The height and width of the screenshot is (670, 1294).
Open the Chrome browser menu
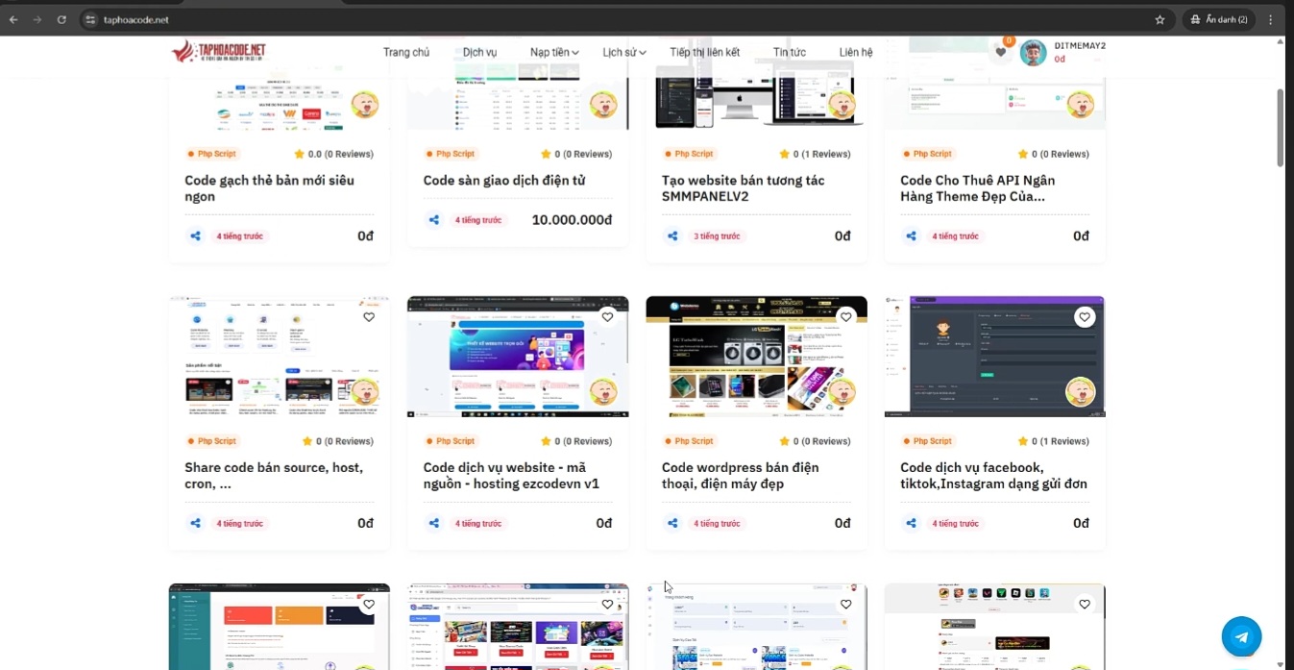point(1271,19)
